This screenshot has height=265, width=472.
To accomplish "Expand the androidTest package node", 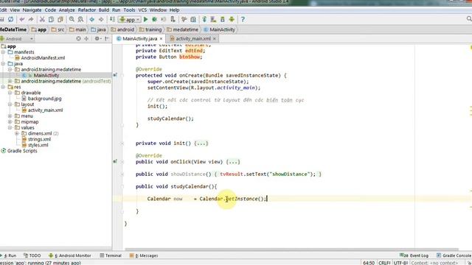I will [x=10, y=81].
